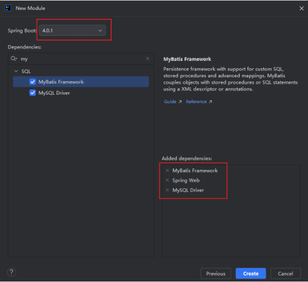The image size is (308, 282).
Task: Clear the dependency search text
Action: pos(148,58)
